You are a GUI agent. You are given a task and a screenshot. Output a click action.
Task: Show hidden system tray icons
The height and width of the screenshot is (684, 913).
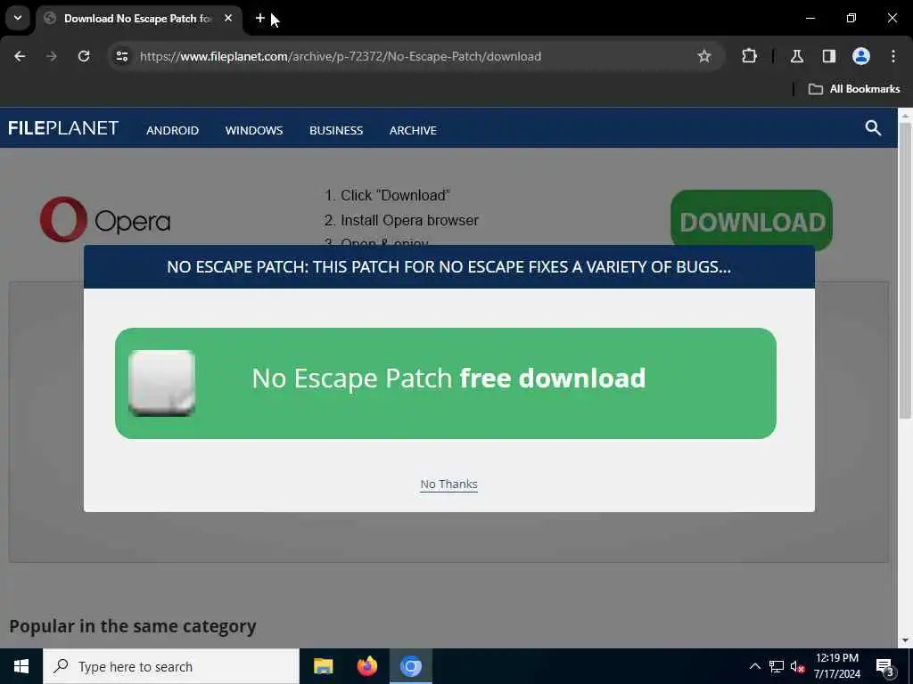tap(754, 666)
